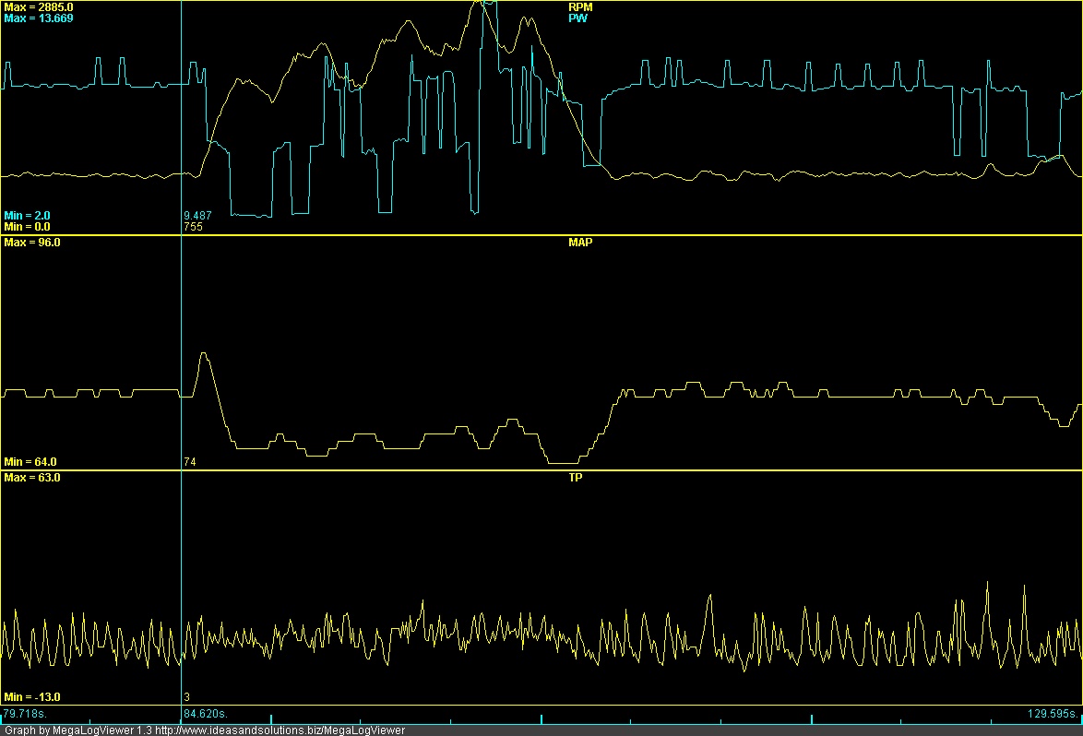Click the Min = 0.0 RPM readout
Image resolution: width=1083 pixels, height=736 pixels.
click(27, 226)
